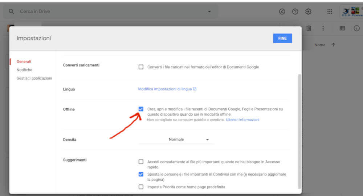This screenshot has height=196, width=363.
Task: Uncheck the Offline mode checkbox
Action: pos(141,109)
